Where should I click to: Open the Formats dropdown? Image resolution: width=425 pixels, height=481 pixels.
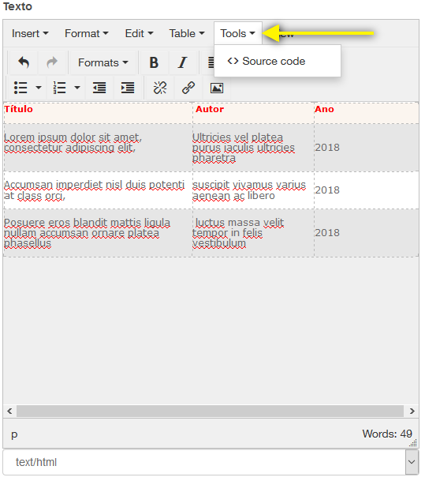(x=103, y=62)
